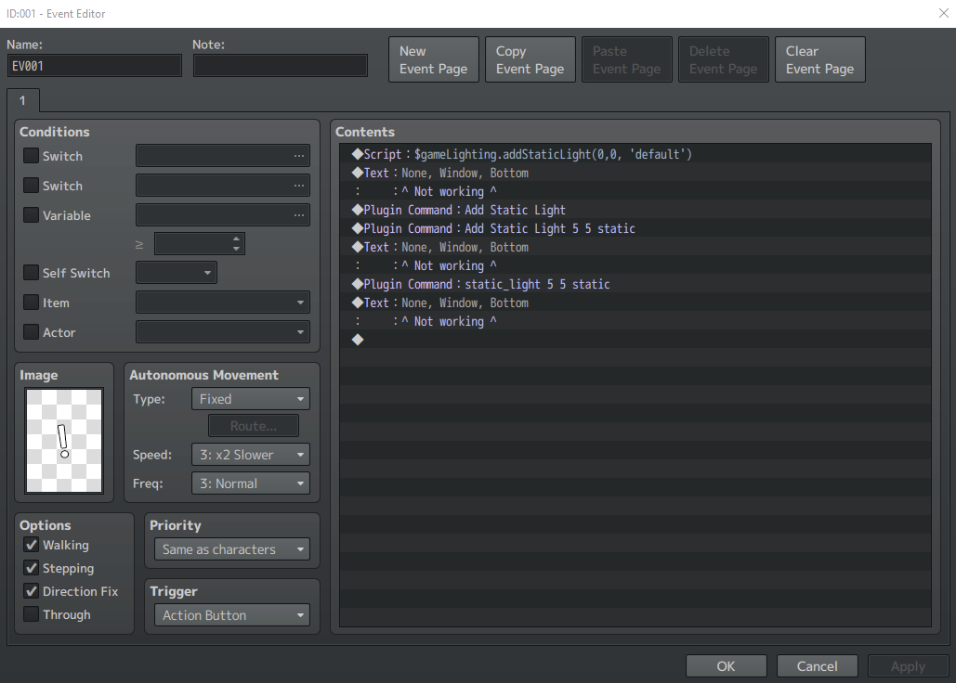The image size is (956, 683).
Task: Uncheck the Walking option
Action: pos(31,545)
